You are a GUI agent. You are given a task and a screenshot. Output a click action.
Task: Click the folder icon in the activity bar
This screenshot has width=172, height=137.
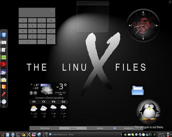[115, 128]
